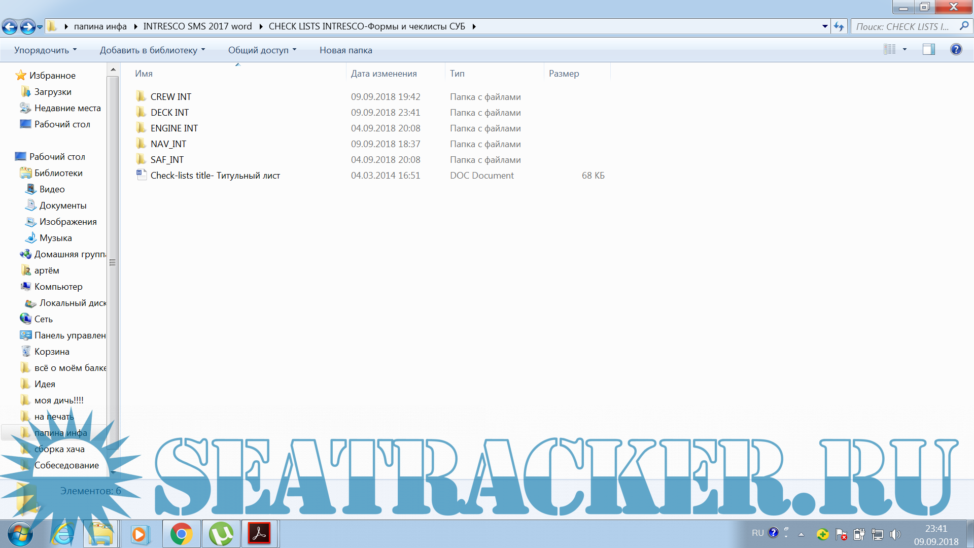Select the CREW INT folder
Image resolution: width=974 pixels, height=548 pixels.
click(x=170, y=97)
